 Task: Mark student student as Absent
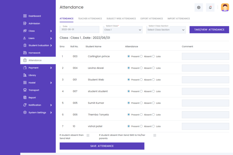pyautogui.click(x=141, y=91)
